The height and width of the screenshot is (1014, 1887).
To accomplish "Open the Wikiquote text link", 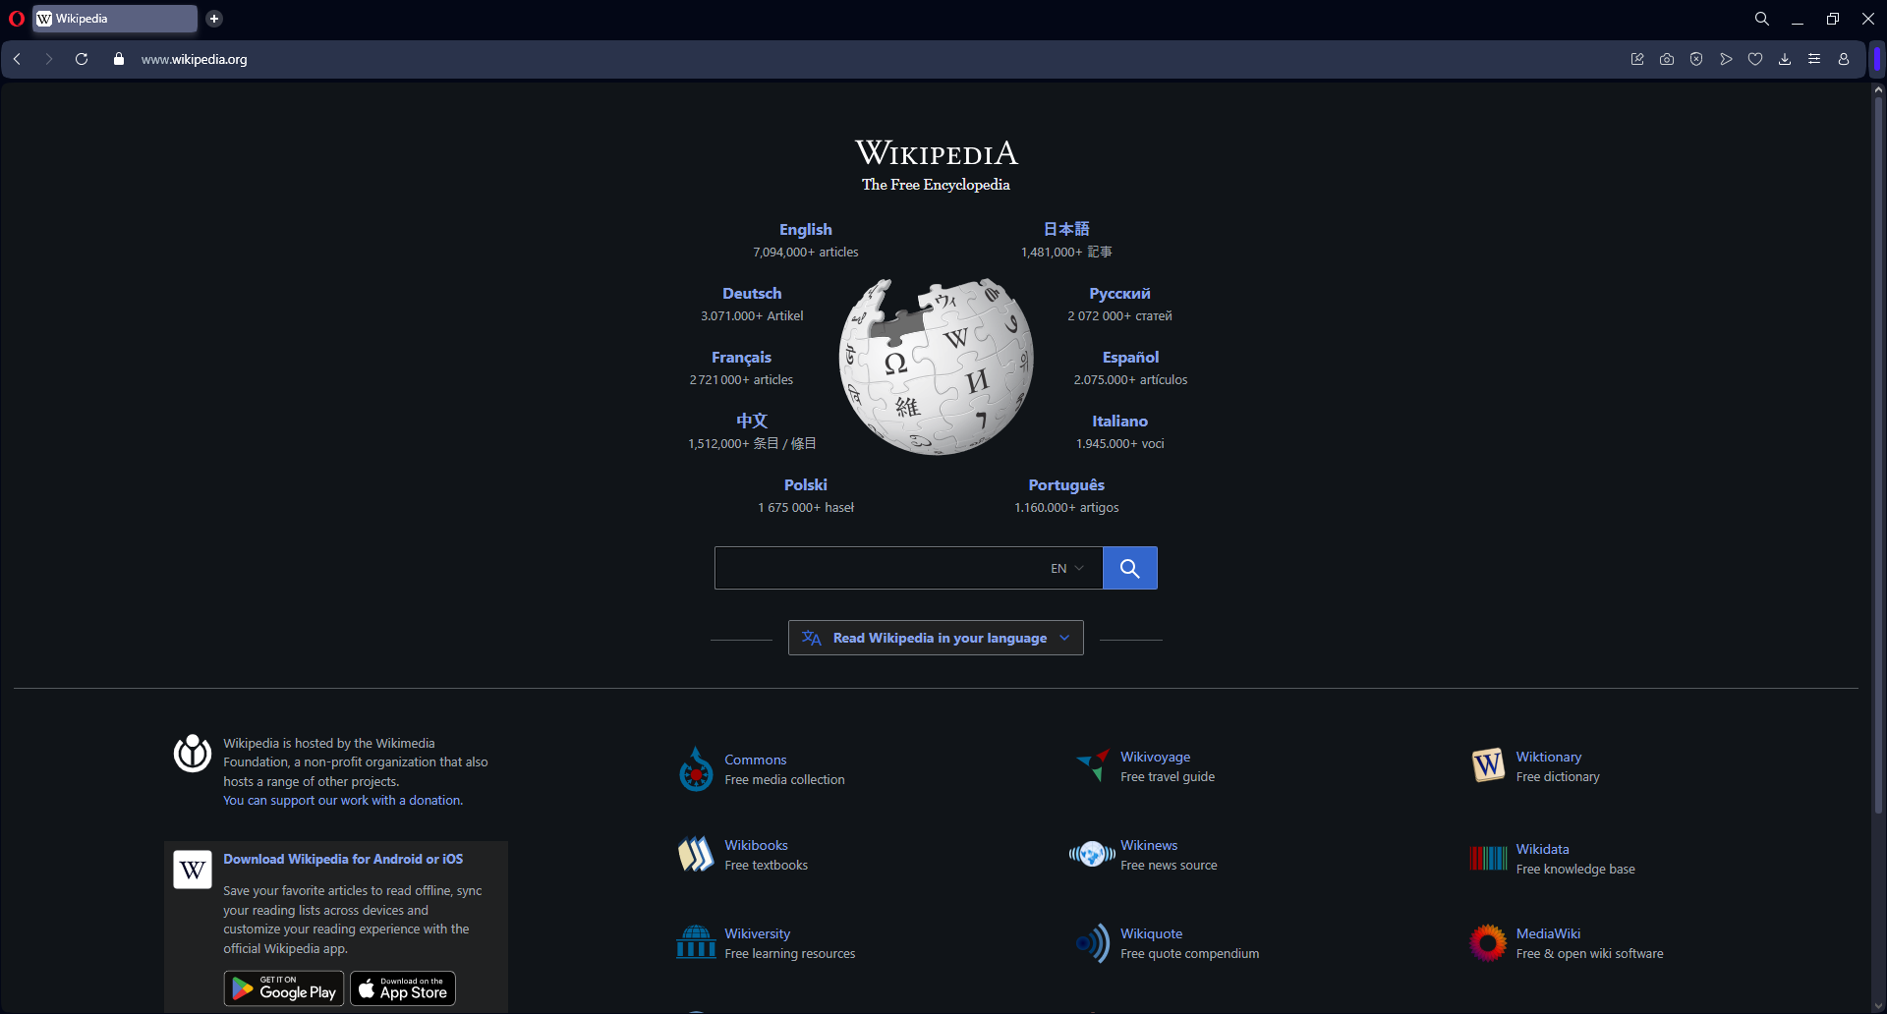I will [x=1152, y=933].
